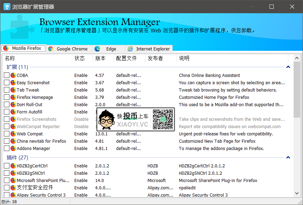Check the Form Autofill checkbox

point(7,112)
